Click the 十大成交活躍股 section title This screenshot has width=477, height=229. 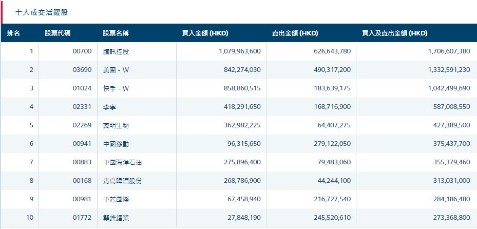coord(42,12)
